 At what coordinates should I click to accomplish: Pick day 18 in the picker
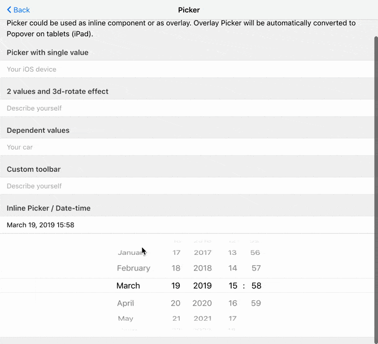[x=176, y=268]
